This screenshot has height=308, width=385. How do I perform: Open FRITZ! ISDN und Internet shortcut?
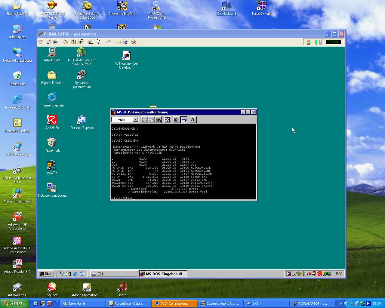tap(52, 10)
